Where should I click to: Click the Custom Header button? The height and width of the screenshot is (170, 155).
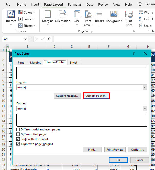(x=67, y=96)
